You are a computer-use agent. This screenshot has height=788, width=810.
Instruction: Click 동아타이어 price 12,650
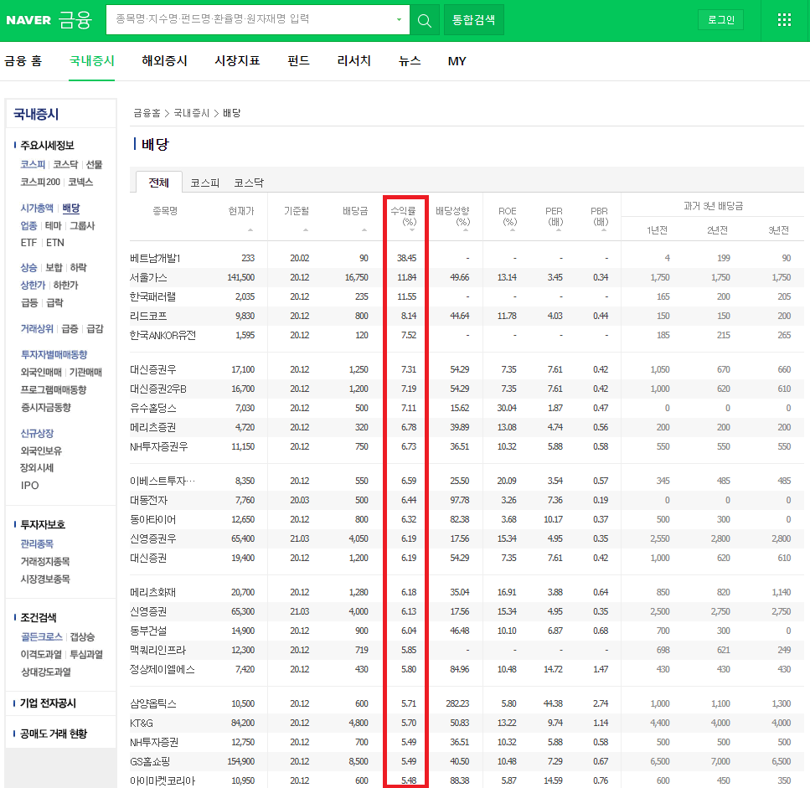pyautogui.click(x=243, y=519)
